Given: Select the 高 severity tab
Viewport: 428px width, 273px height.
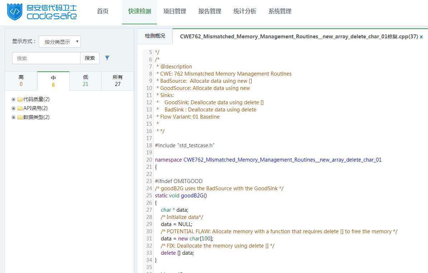Looking at the screenshot, I should [x=21, y=81].
